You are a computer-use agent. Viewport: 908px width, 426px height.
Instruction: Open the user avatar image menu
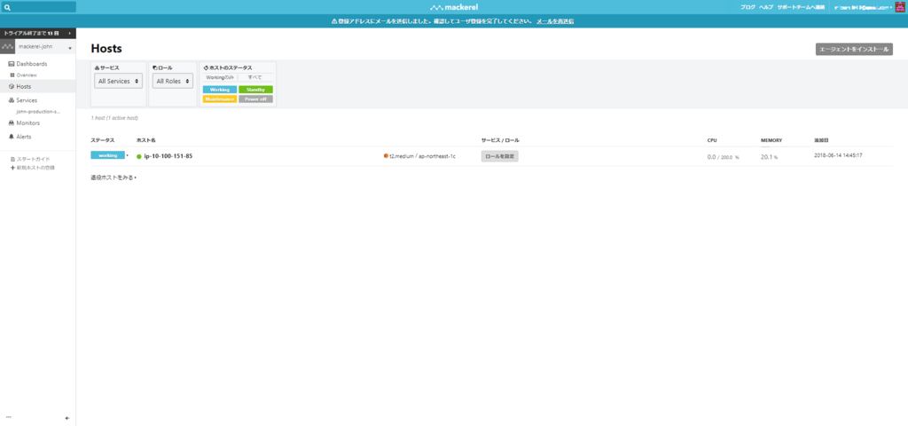coord(900,7)
